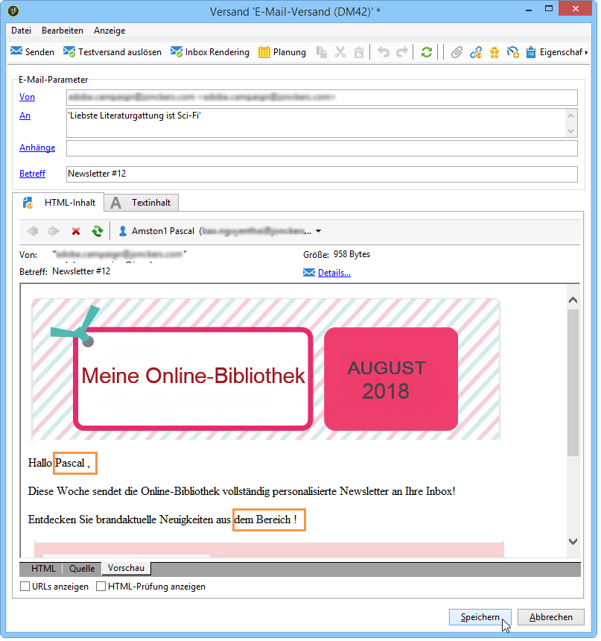Viewport: 601px width, 641px height.
Task: Click the Betreff link label
Action: click(32, 174)
